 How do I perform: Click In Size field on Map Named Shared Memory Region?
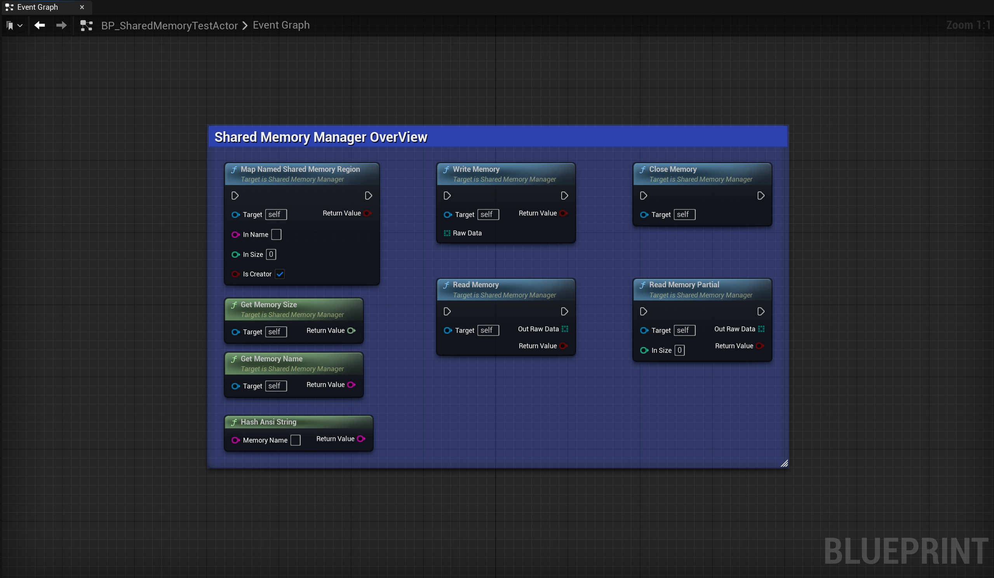point(271,254)
